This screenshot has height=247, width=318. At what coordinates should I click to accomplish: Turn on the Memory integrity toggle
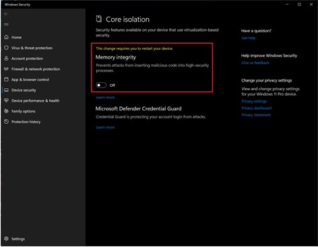coord(101,85)
